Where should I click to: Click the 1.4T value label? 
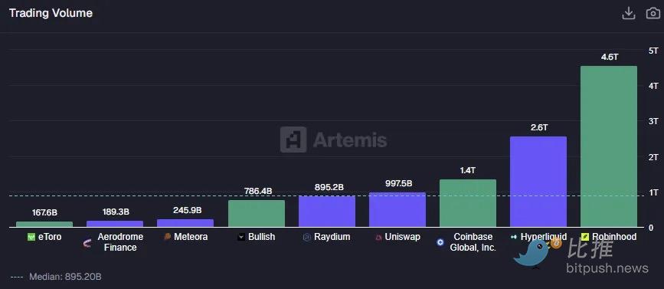[x=468, y=170]
